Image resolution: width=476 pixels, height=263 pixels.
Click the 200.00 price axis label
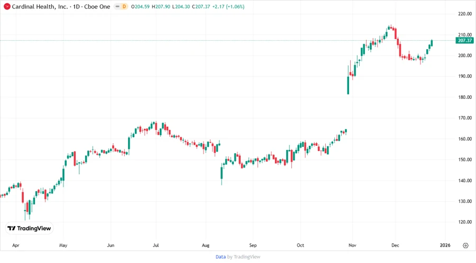point(465,55)
